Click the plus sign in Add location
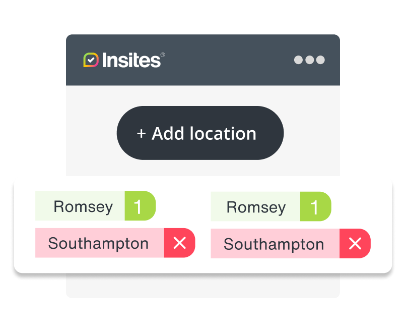Screen dimensions: 406x326 click(x=141, y=134)
